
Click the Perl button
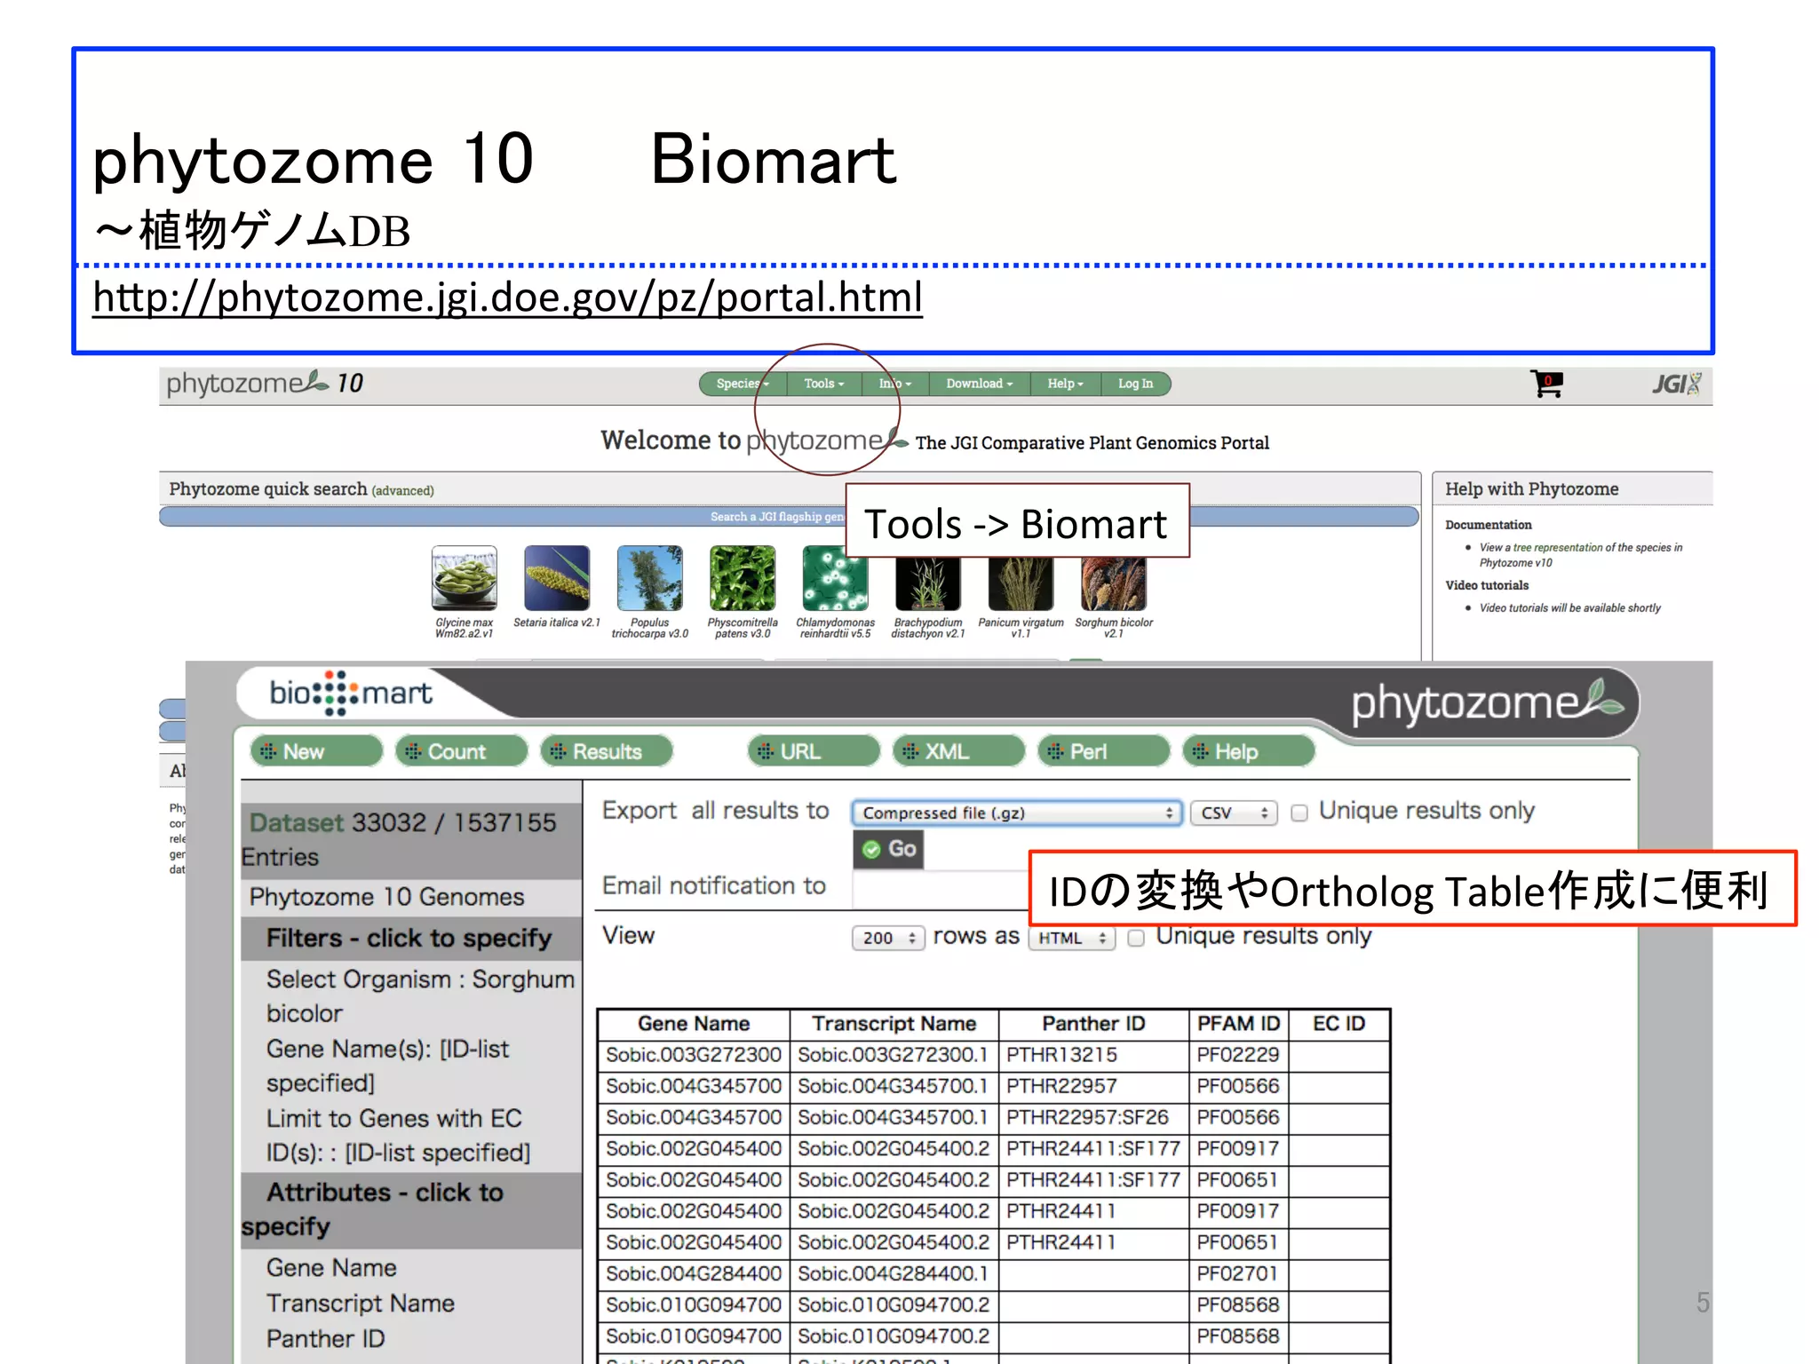pos(1104,751)
